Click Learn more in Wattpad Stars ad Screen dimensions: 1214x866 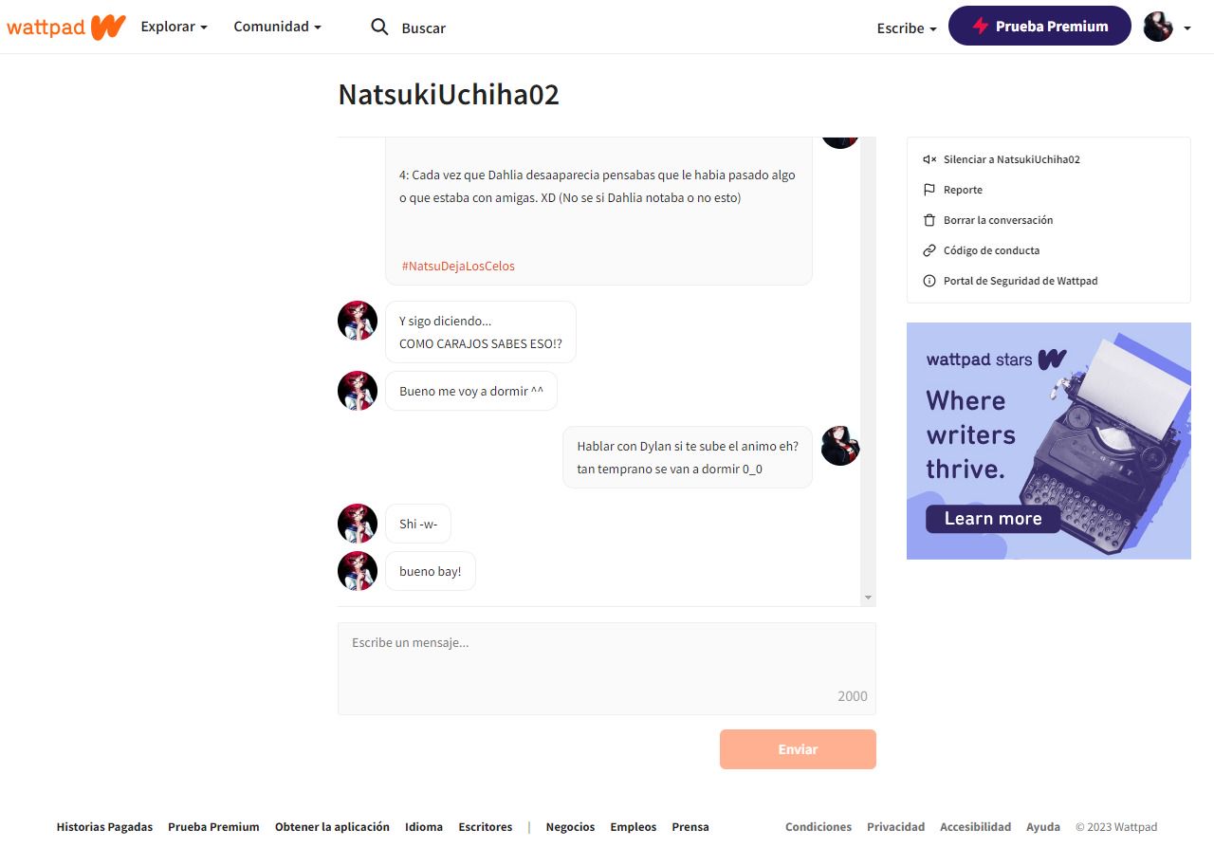click(993, 519)
